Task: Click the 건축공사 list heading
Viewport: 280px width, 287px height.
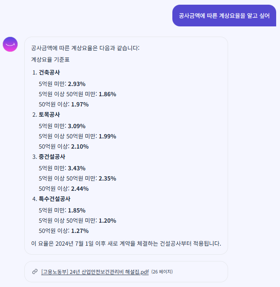Action: 49,72
